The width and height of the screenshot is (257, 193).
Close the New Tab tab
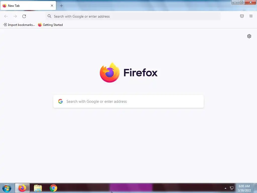pos(52,6)
